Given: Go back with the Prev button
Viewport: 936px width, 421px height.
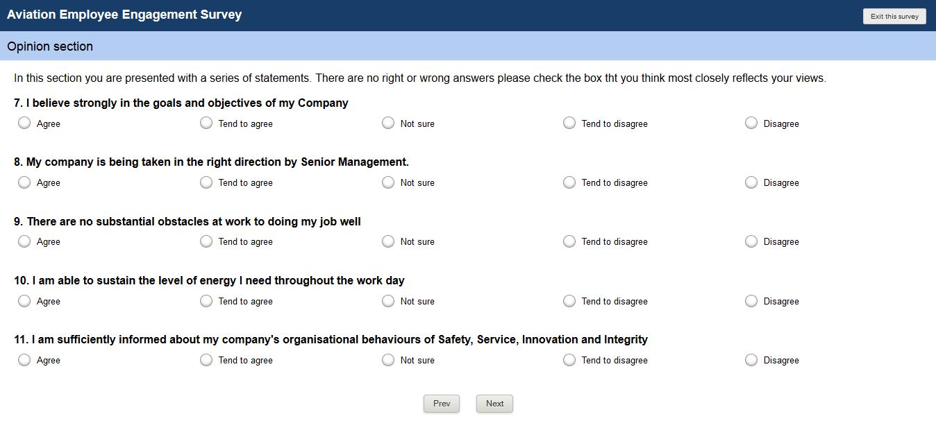Looking at the screenshot, I should pos(442,404).
